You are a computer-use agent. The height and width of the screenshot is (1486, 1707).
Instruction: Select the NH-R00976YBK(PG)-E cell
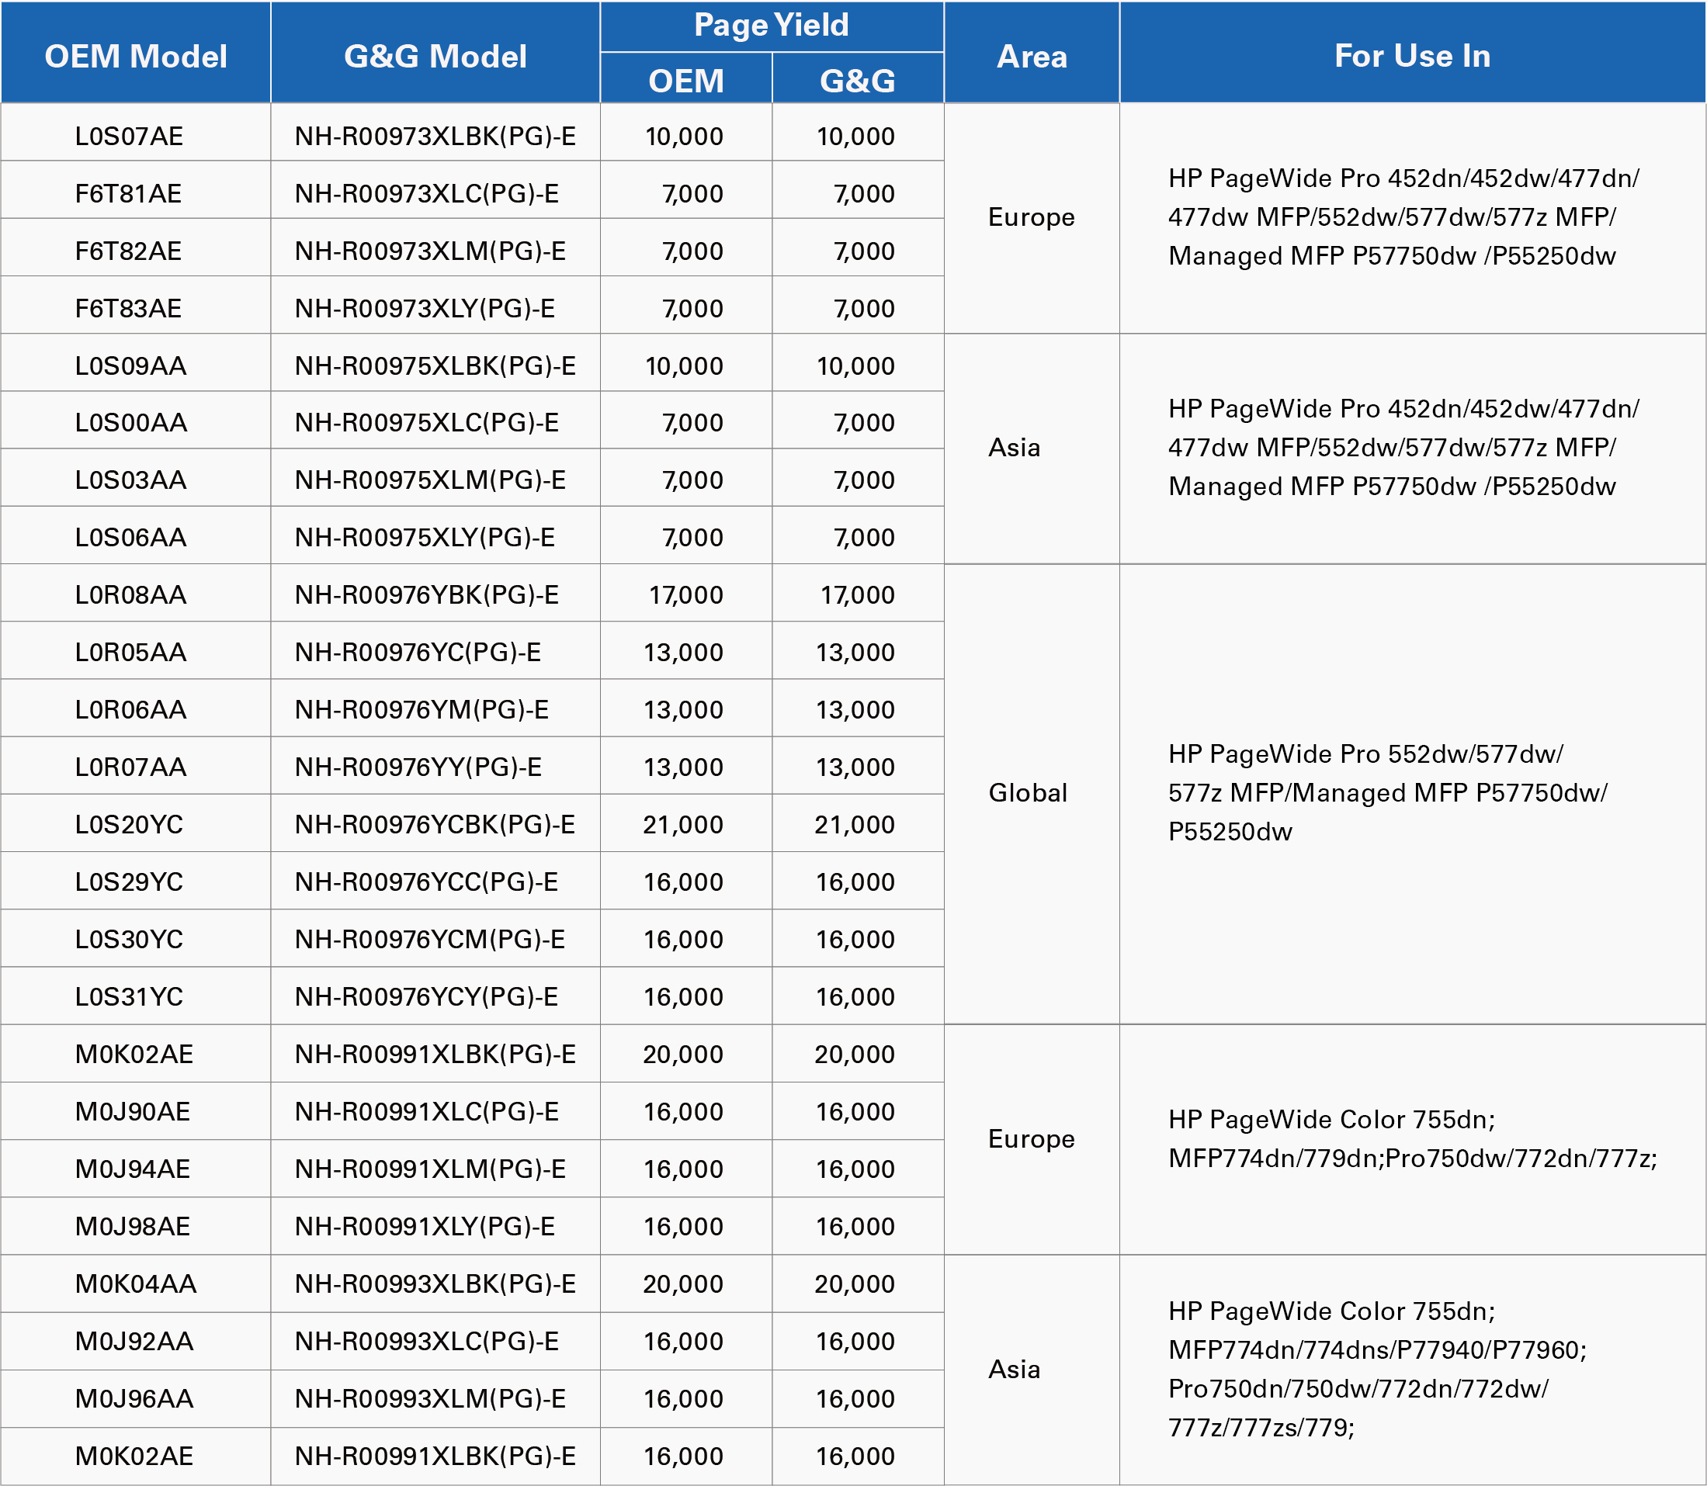(435, 592)
